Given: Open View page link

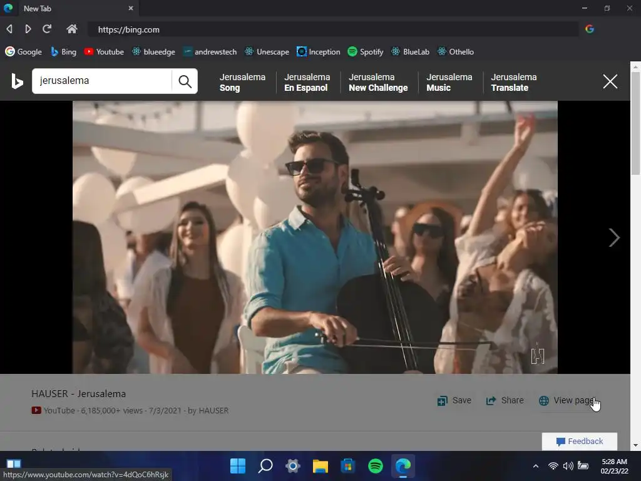Looking at the screenshot, I should 567,400.
